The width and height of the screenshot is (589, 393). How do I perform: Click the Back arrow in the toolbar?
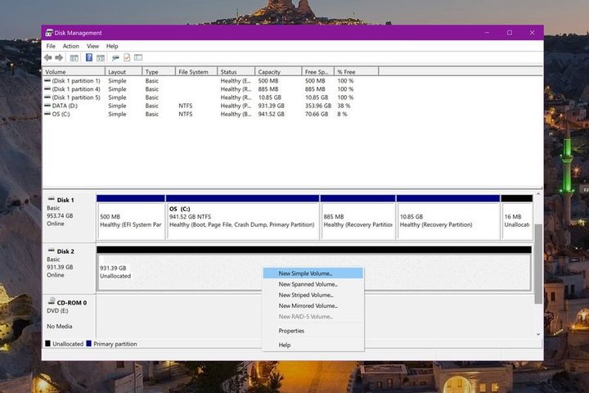click(x=48, y=58)
